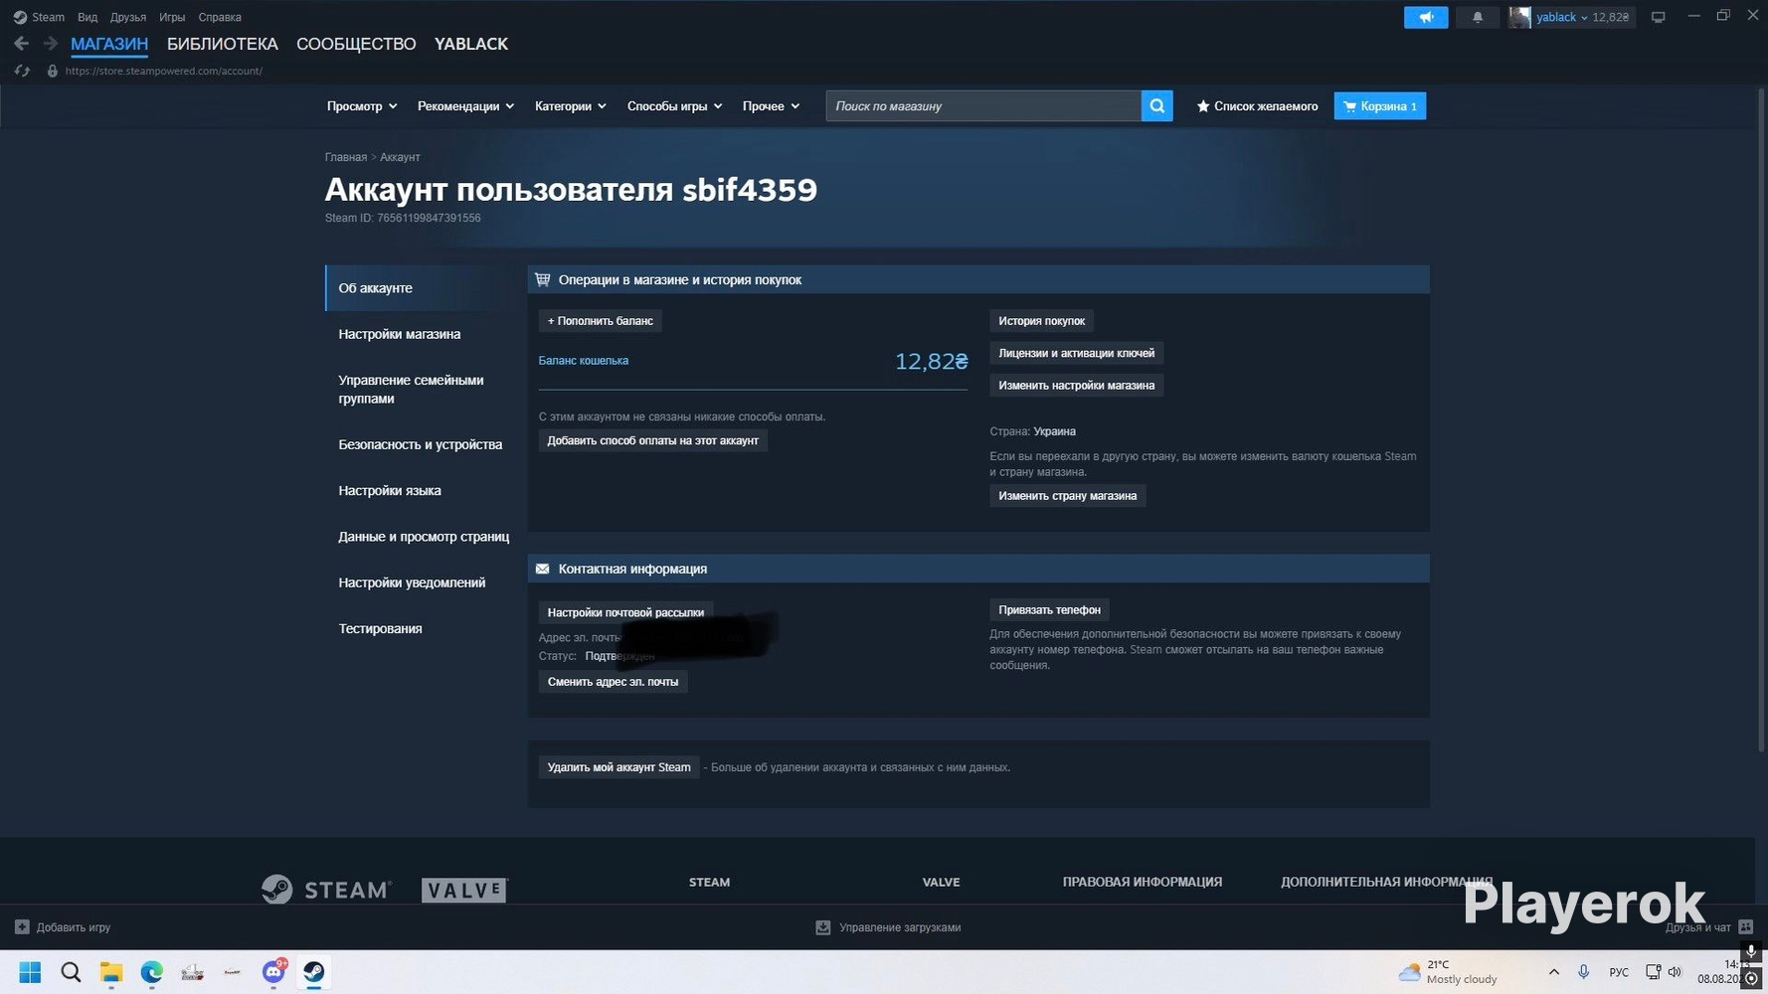
Task: Open the Категории dropdown
Action: [571, 106]
